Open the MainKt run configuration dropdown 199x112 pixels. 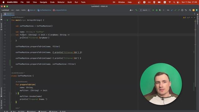145,10
